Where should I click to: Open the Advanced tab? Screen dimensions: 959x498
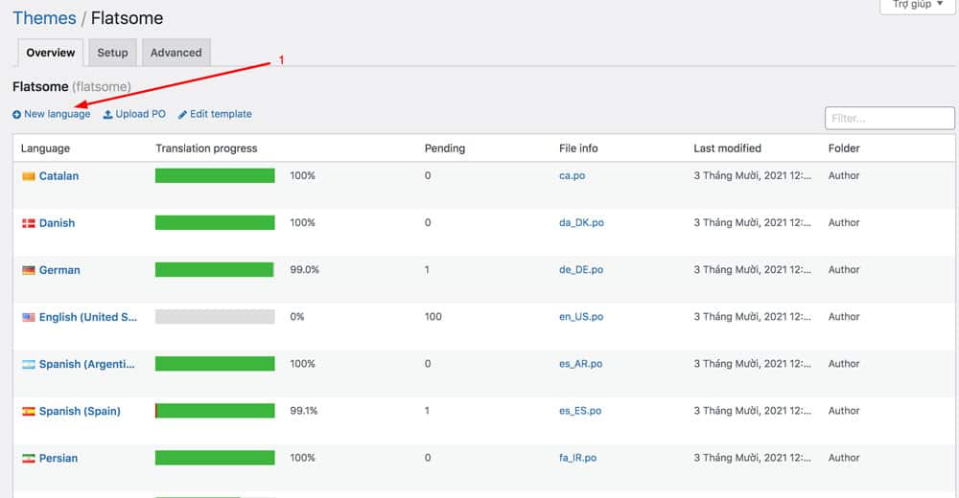click(175, 53)
